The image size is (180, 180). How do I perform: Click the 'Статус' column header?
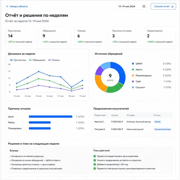157,115
